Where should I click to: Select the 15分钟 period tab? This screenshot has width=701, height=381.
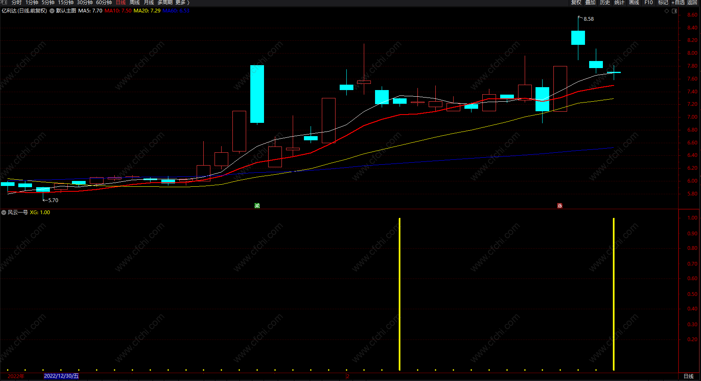point(66,2)
